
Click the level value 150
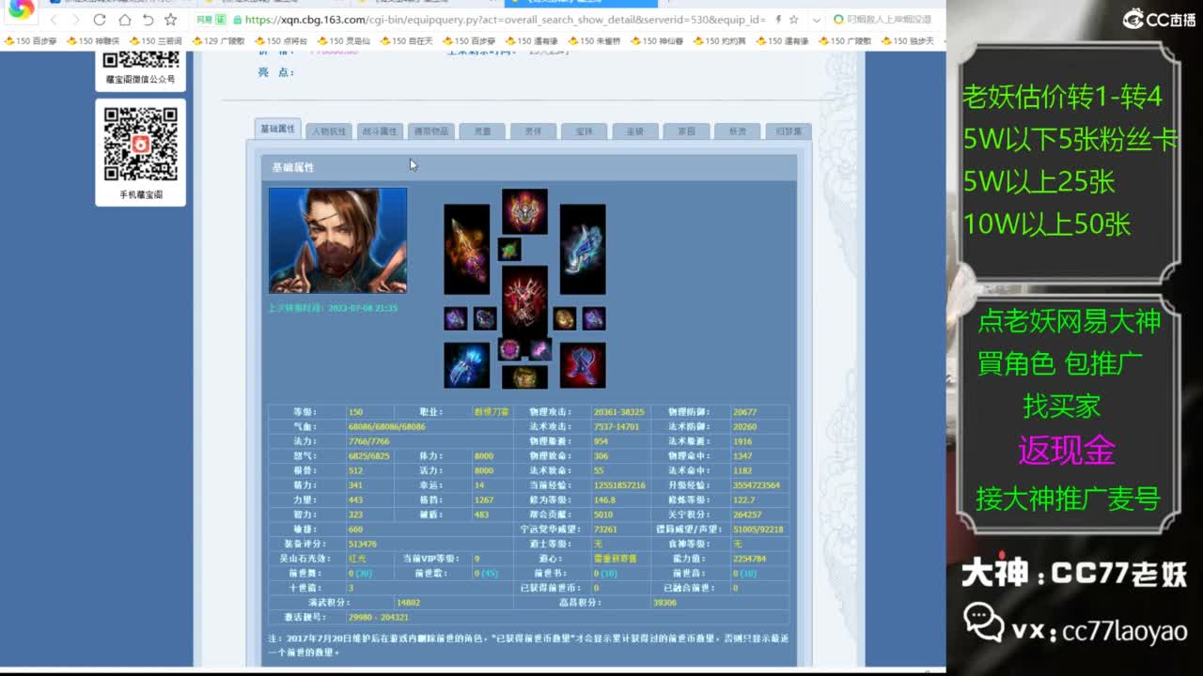355,412
